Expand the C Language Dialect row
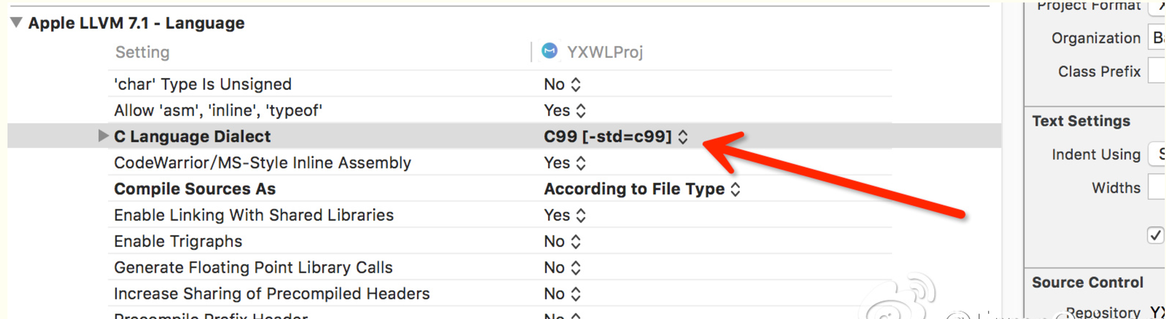The image size is (1166, 319). (103, 136)
